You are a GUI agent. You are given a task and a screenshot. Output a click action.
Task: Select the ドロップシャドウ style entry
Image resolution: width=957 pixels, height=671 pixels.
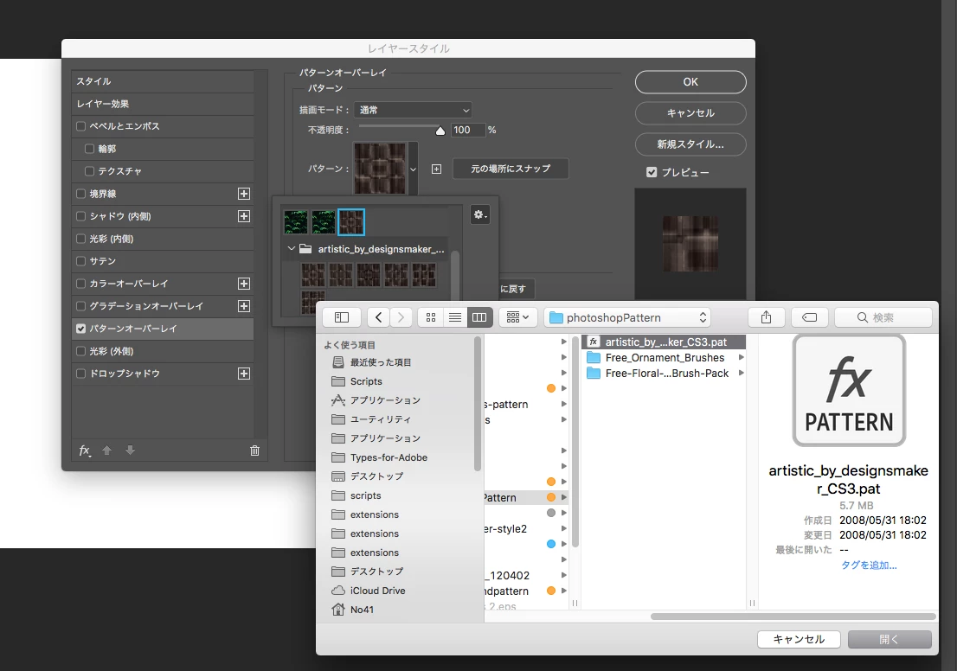(x=125, y=374)
